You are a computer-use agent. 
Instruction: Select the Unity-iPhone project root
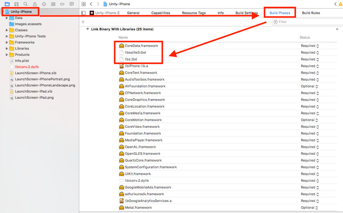click(x=21, y=12)
